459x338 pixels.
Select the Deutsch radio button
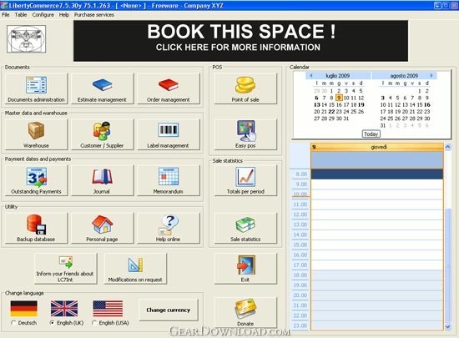click(13, 323)
